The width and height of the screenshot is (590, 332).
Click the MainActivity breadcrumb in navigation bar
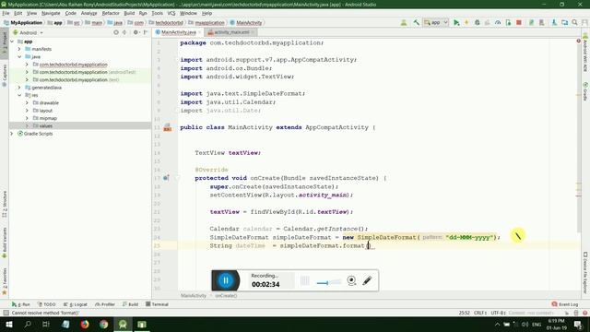click(x=246, y=22)
